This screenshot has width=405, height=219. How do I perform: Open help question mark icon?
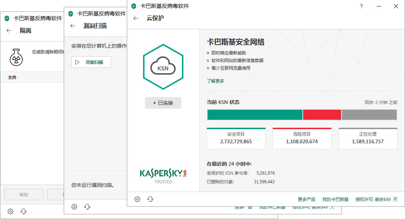point(361,6)
